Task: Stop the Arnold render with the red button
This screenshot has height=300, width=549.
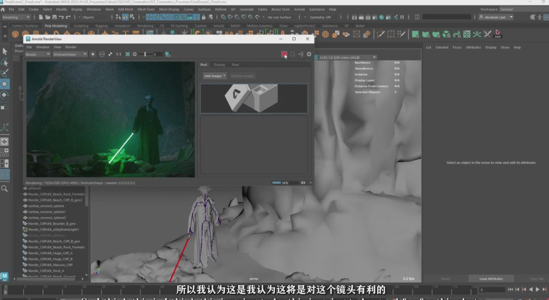Action: click(x=284, y=54)
